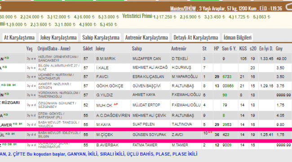Click trainer Z.AVCI
292x162 pixels.
tap(177, 135)
